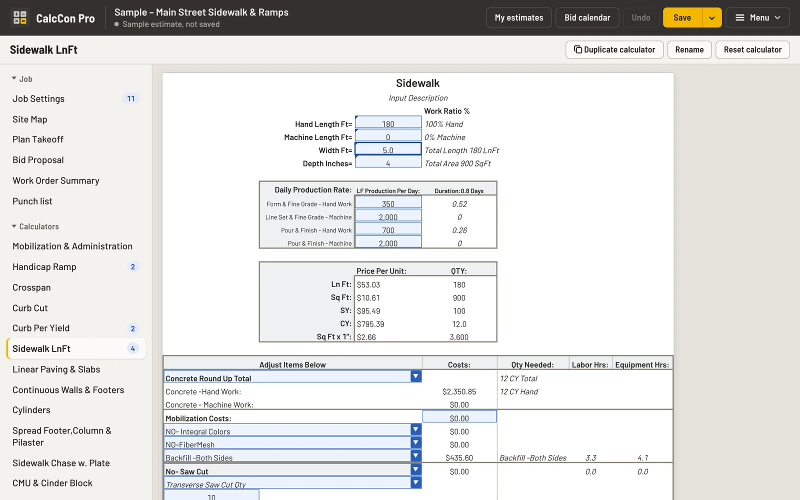Select the Handicap Ramp calculator
This screenshot has height=500, width=800.
(76, 267)
